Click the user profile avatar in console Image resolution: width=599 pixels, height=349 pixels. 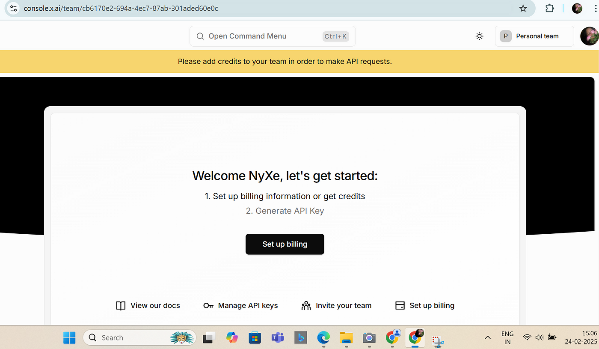click(589, 36)
